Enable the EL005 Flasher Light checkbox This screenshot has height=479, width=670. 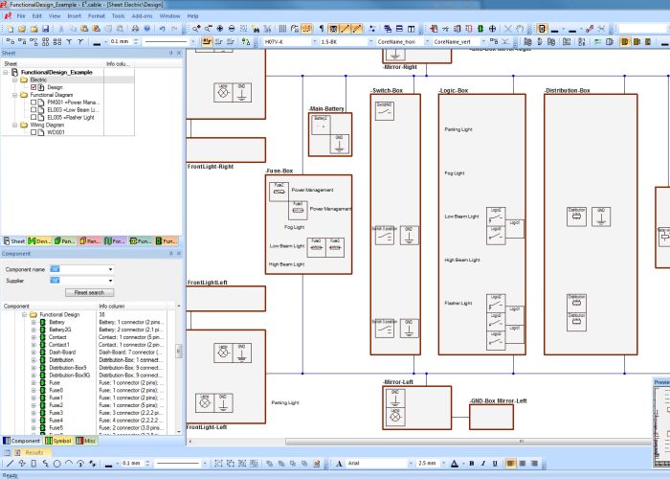click(x=33, y=117)
